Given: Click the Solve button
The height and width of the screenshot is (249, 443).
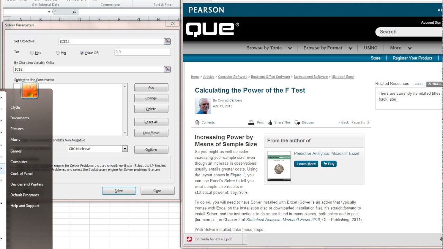Looking at the screenshot, I should 119,191.
